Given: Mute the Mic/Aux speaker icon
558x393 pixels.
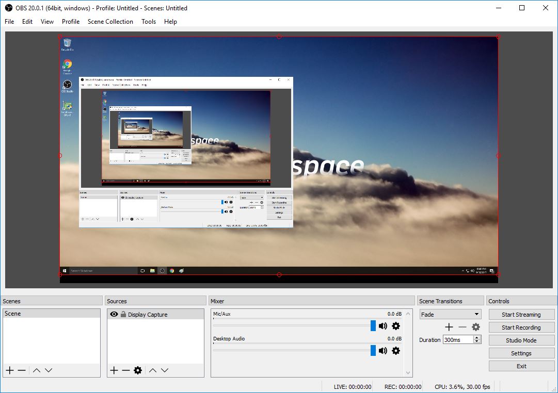Looking at the screenshot, I should coord(383,326).
